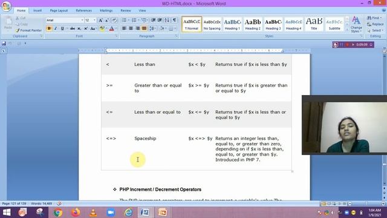The height and width of the screenshot is (218, 387).
Task: Clear all text formatting
Action: (114, 20)
